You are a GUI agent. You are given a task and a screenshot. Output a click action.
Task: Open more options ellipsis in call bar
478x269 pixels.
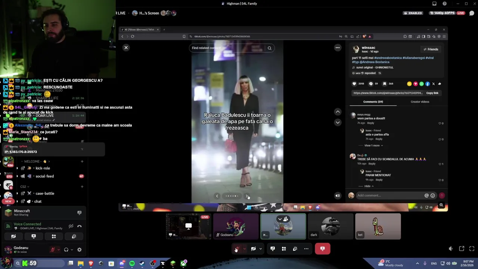pyautogui.click(x=306, y=249)
